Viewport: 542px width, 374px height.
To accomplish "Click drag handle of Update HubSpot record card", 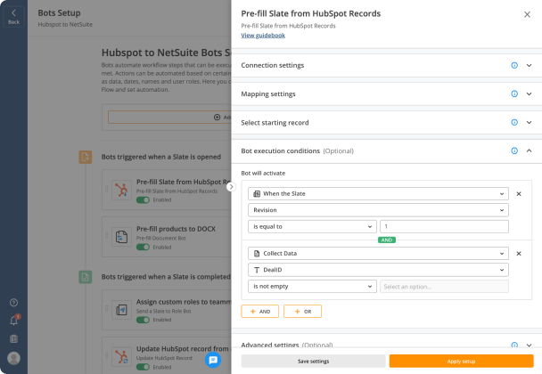I will [x=106, y=355].
